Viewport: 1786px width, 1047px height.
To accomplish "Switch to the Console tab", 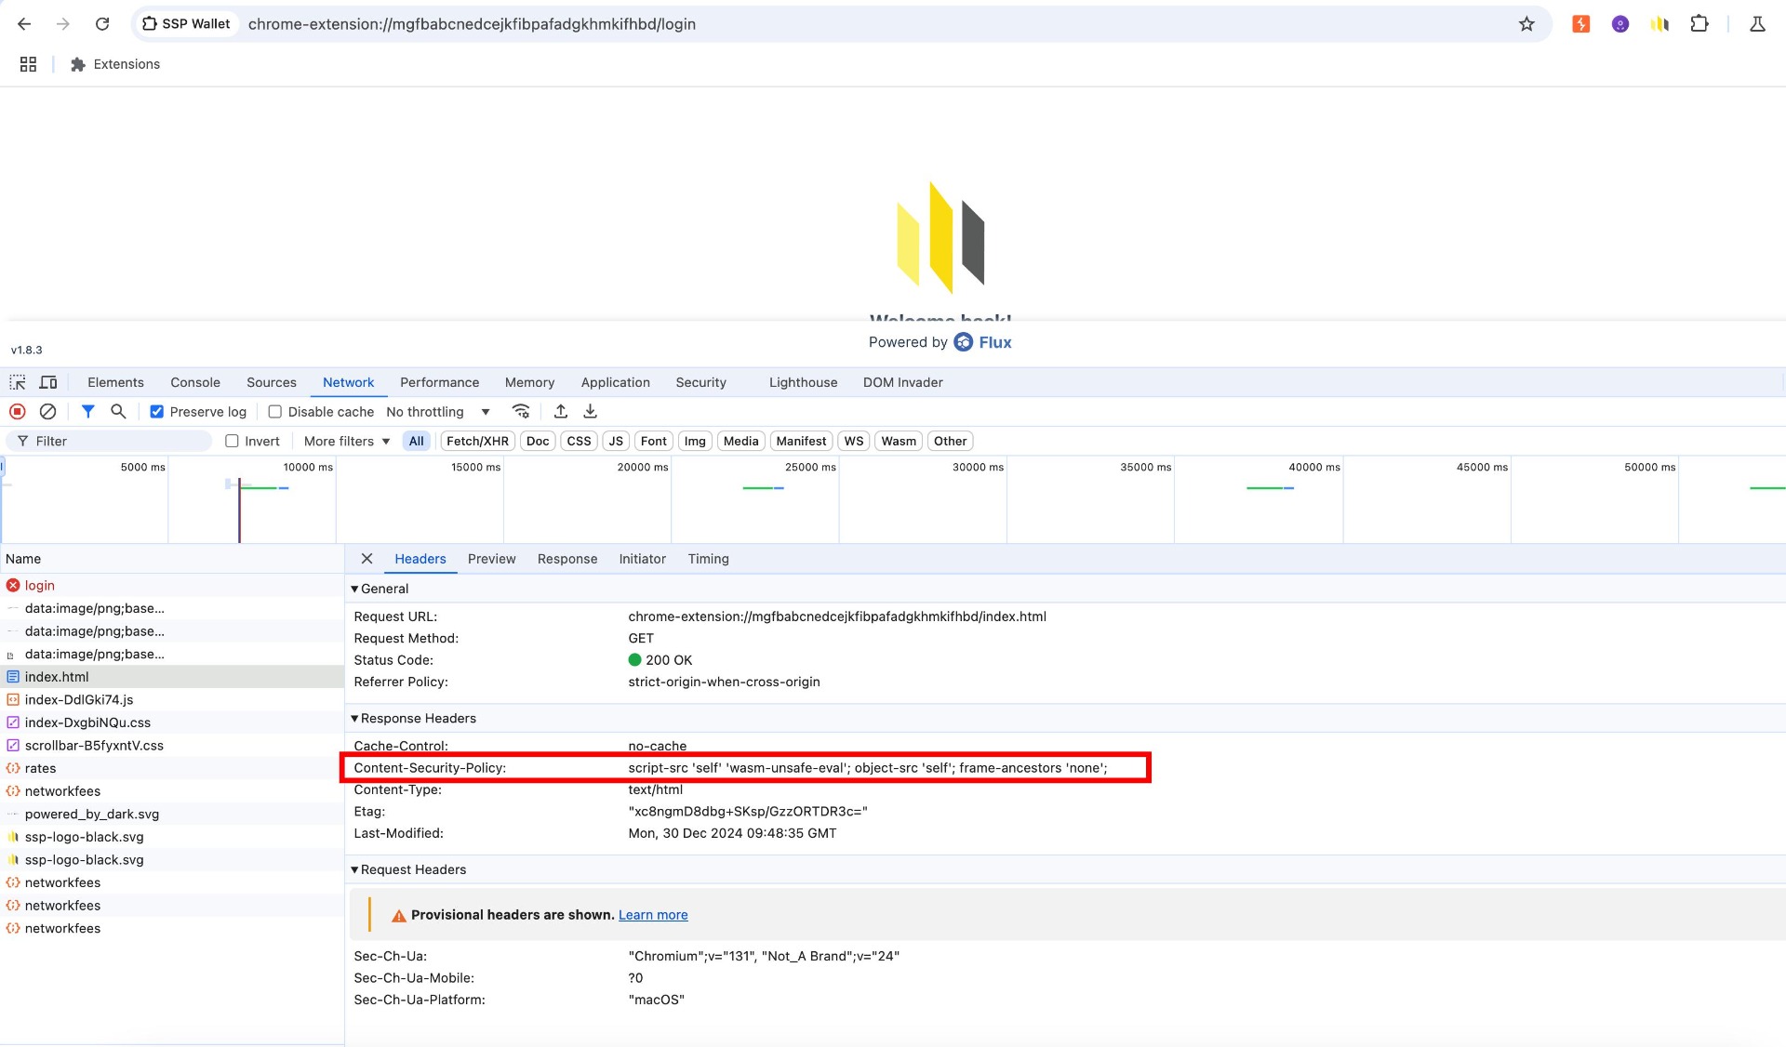I will tap(195, 382).
